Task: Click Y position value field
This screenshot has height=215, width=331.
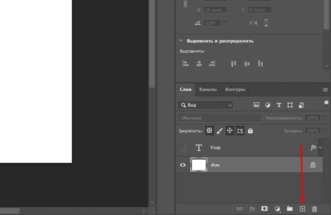Action: pos(260,10)
